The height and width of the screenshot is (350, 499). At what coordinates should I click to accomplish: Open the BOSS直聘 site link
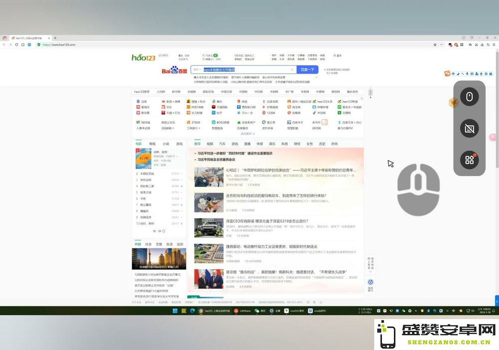click(221, 122)
